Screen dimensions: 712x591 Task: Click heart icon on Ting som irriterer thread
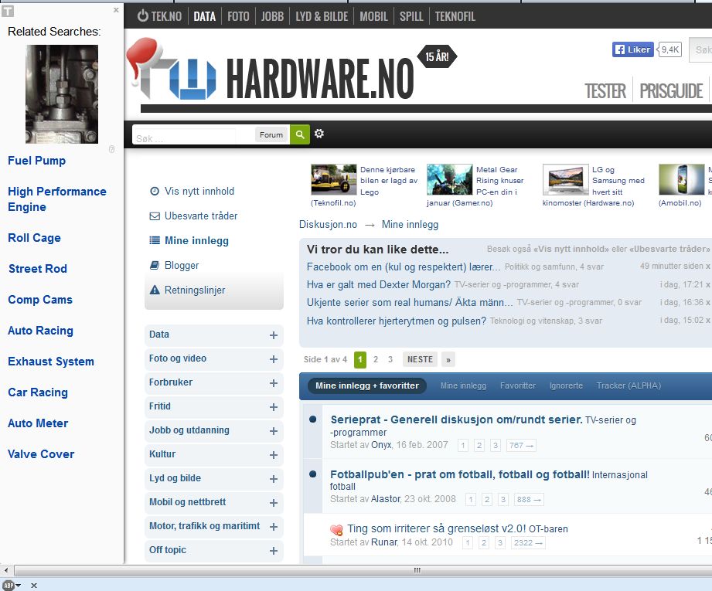(336, 530)
